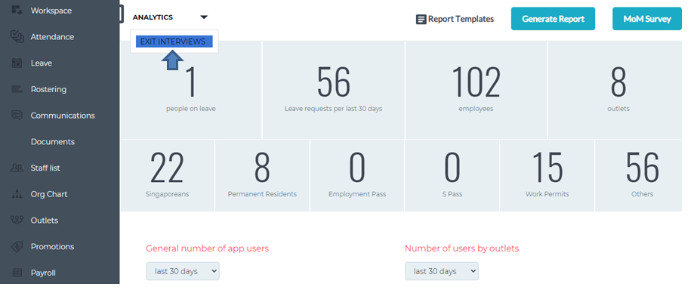This screenshot has height=290, width=691.
Task: Click the Generate Report button
Action: tap(553, 19)
